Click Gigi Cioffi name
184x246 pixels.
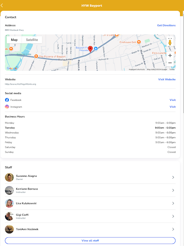22,215
